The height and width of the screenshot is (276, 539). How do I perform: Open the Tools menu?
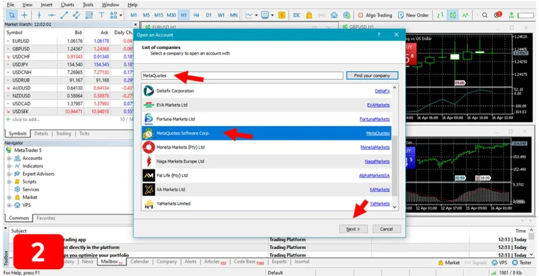point(88,5)
